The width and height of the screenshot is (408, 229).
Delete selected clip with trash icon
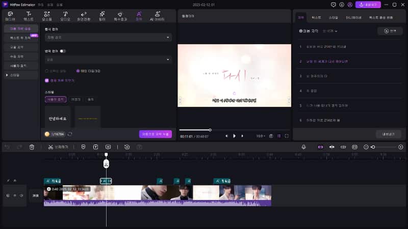pos(32,147)
